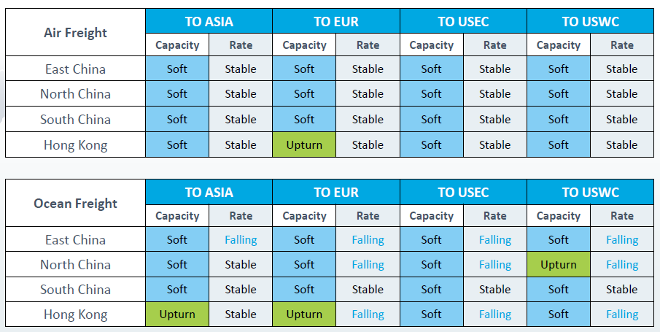Select Hong Kong row label in Ocean Freight table
The image size is (660, 332).
(x=75, y=314)
